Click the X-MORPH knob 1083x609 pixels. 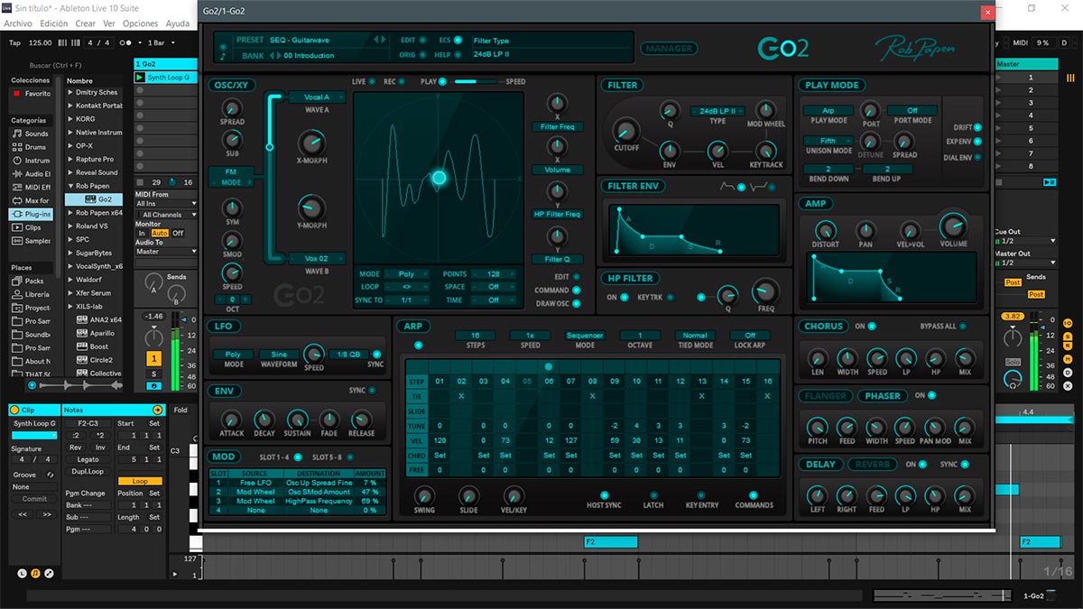click(311, 142)
